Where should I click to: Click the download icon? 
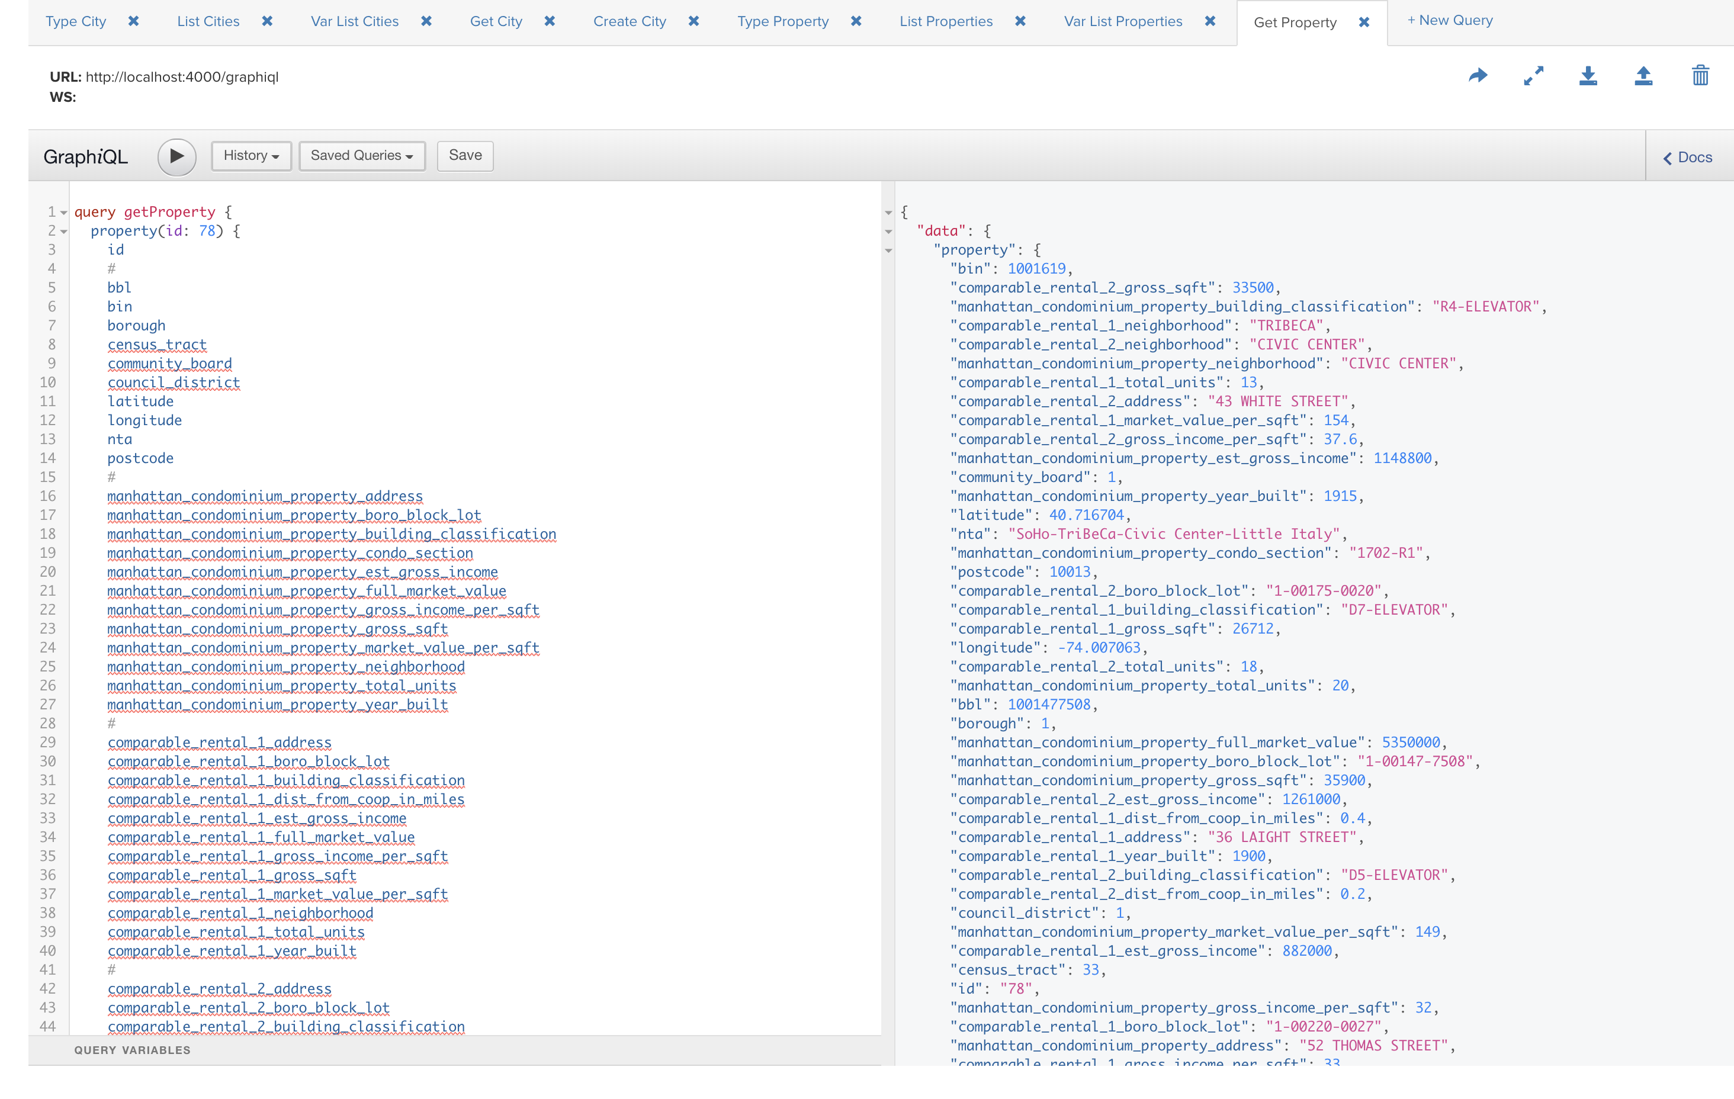1588,76
